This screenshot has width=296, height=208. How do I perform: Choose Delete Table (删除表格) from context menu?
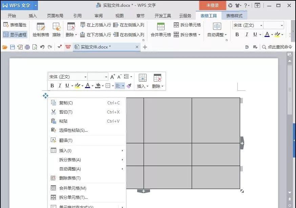click(x=69, y=178)
